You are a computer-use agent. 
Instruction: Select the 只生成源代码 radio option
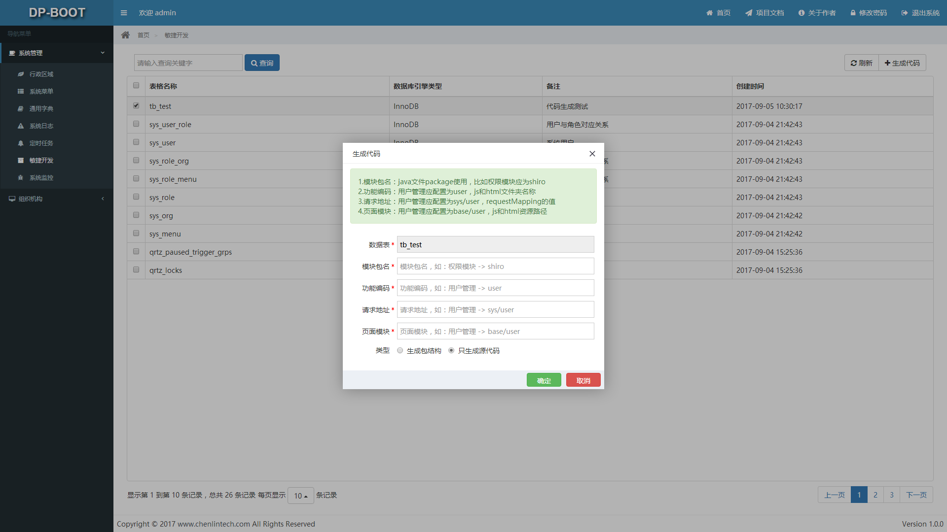[451, 350]
